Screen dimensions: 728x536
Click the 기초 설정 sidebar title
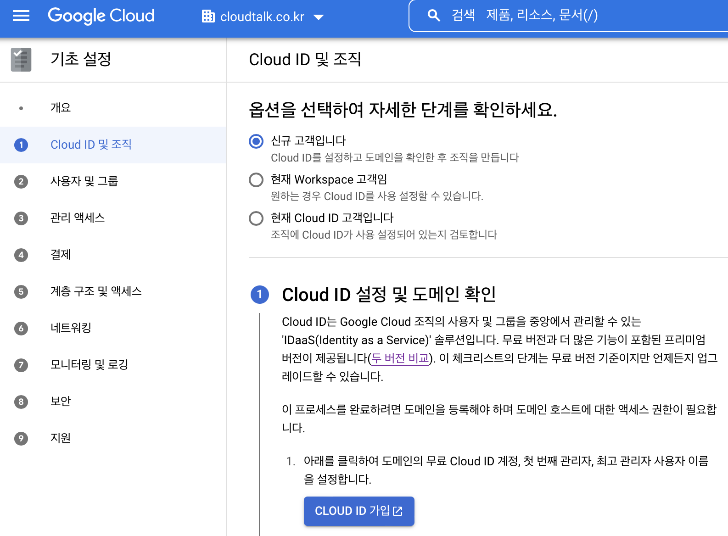click(81, 59)
